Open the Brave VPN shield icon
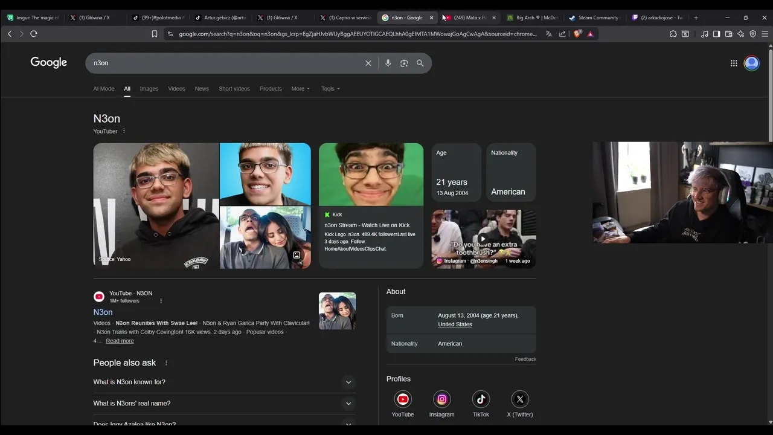The height and width of the screenshot is (435, 773). pyautogui.click(x=753, y=34)
